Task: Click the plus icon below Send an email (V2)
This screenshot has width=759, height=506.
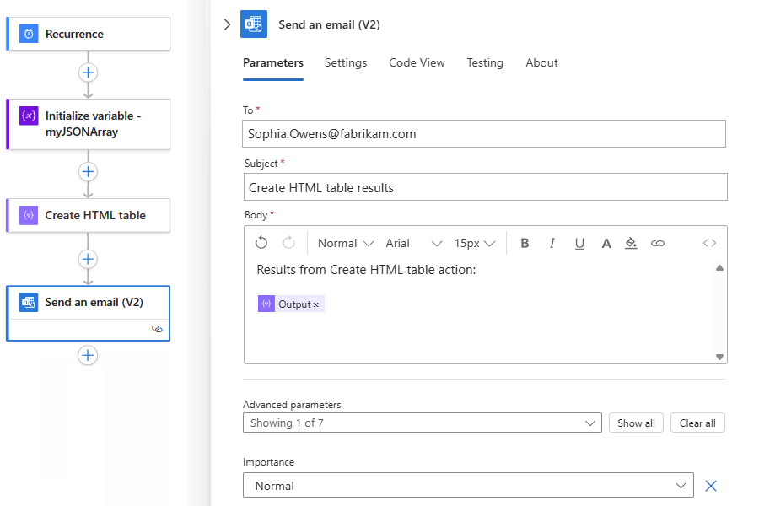Action: 88,355
